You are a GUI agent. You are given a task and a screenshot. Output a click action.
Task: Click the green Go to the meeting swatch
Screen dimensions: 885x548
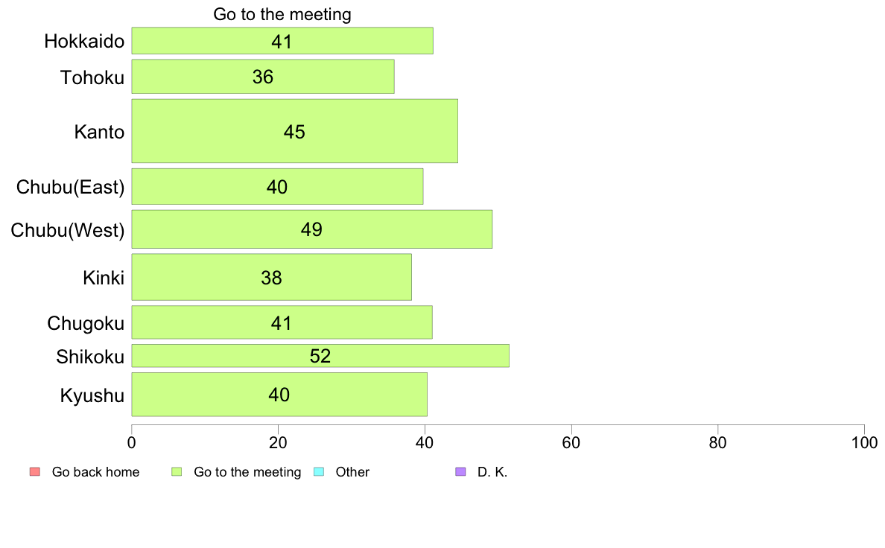pyautogui.click(x=177, y=472)
